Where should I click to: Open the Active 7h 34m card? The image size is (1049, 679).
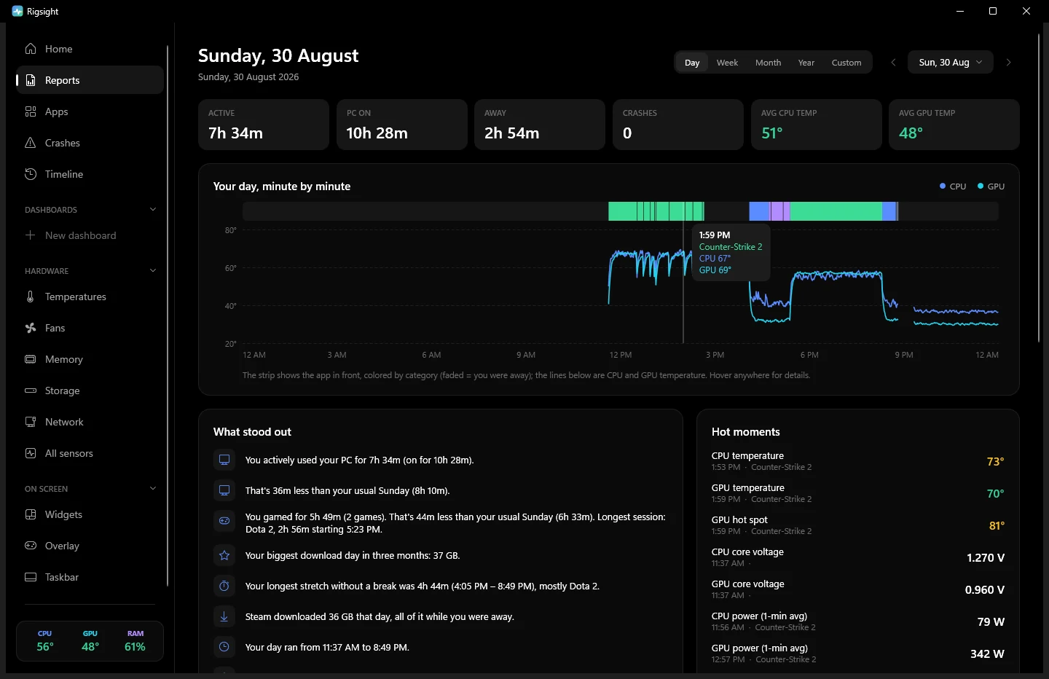point(264,125)
